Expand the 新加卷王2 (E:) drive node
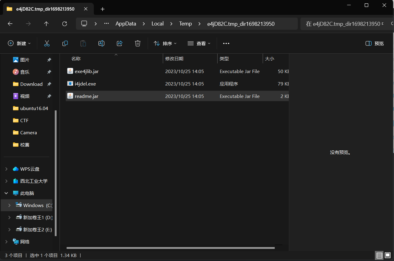 pos(9,229)
